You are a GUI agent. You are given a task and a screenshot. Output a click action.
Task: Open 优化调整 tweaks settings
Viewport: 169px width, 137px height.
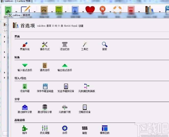[45, 130]
